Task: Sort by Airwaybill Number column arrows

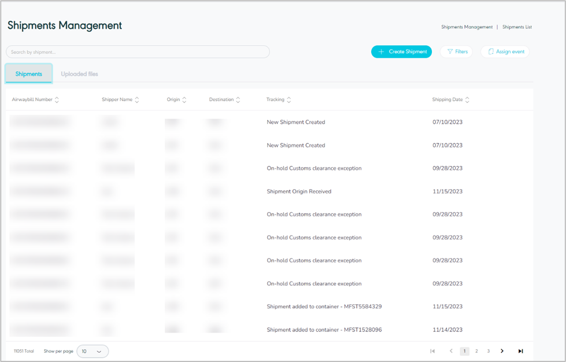Action: 57,100
